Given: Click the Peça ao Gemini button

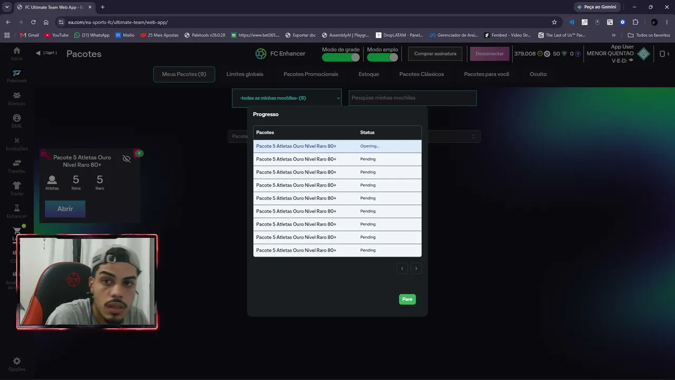Looking at the screenshot, I should tap(596, 7).
